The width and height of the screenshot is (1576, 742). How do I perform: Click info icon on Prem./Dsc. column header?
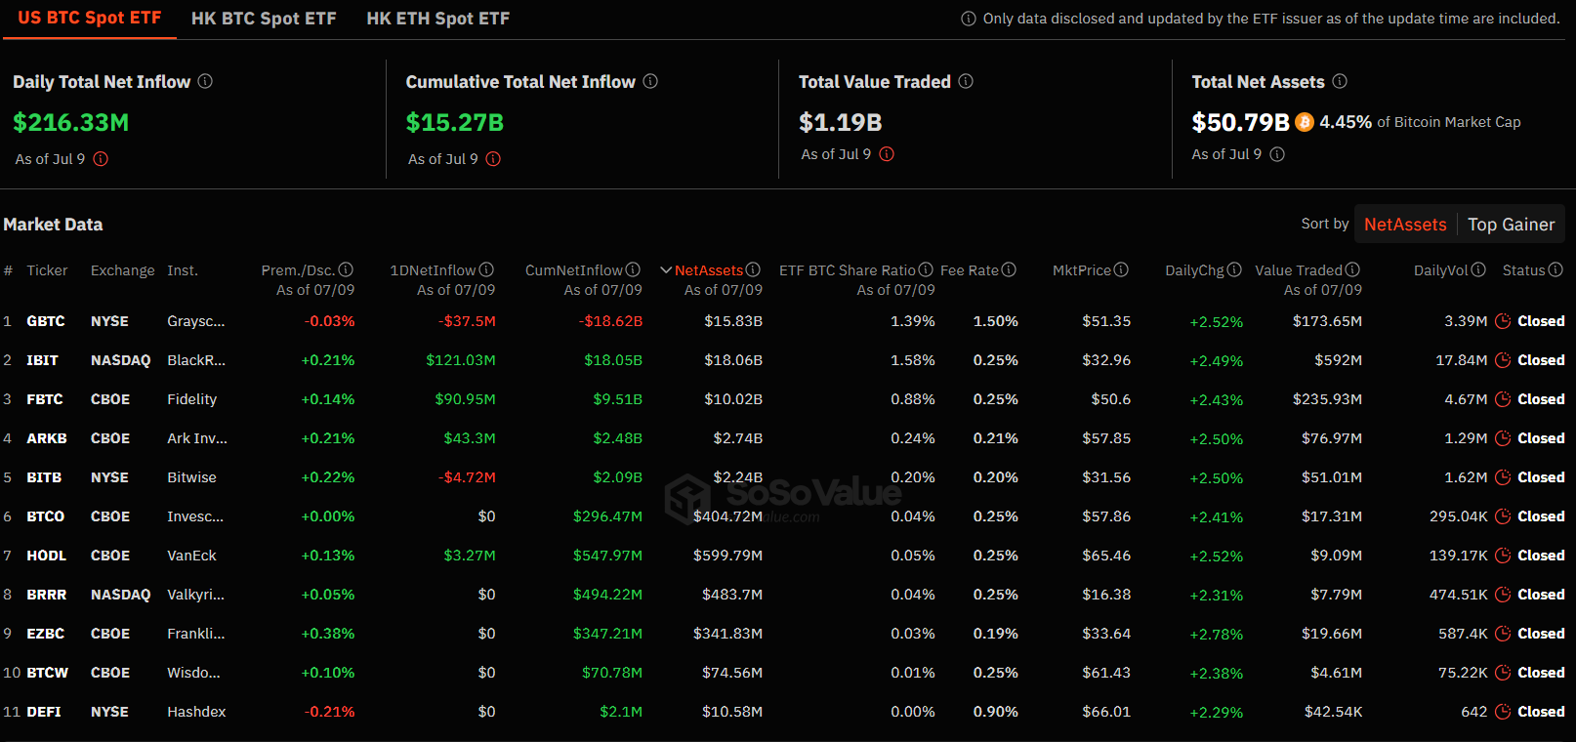tap(346, 269)
